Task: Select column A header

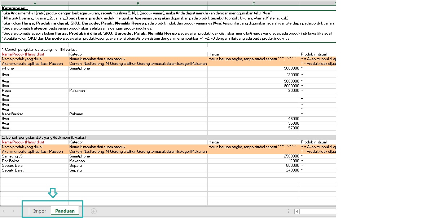Action: (x=35, y=4)
